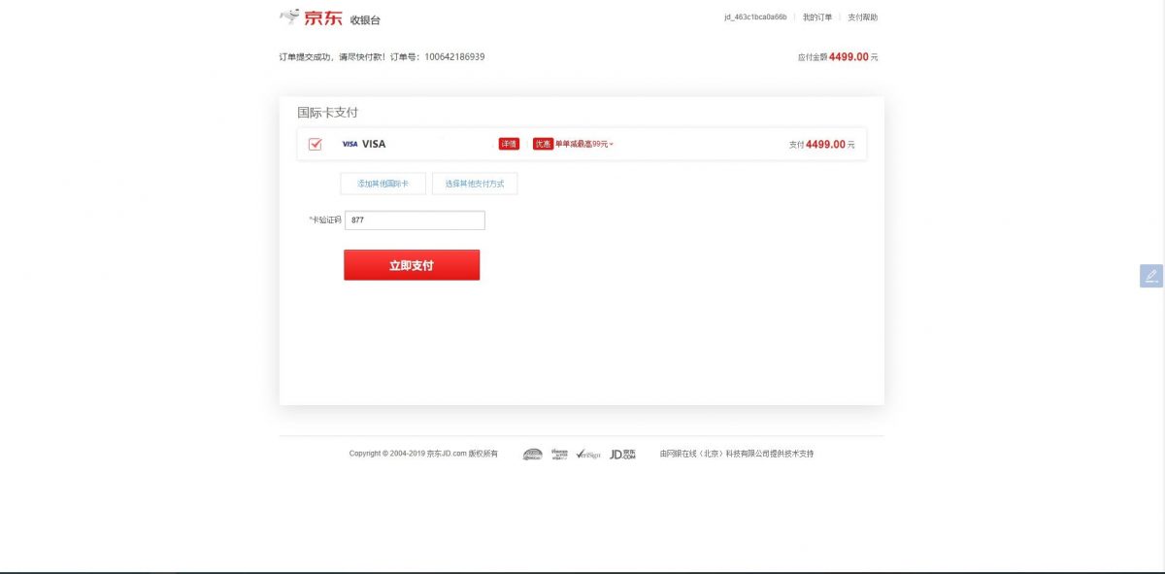Click the 详情 details tag
Viewport: 1165px width, 574px height.
[509, 144]
